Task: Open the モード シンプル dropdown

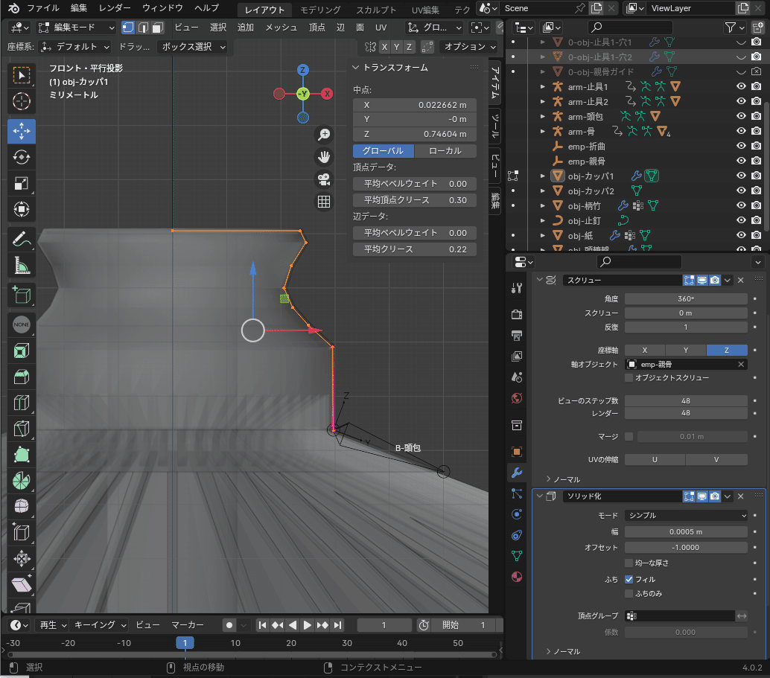Action: pos(686,516)
